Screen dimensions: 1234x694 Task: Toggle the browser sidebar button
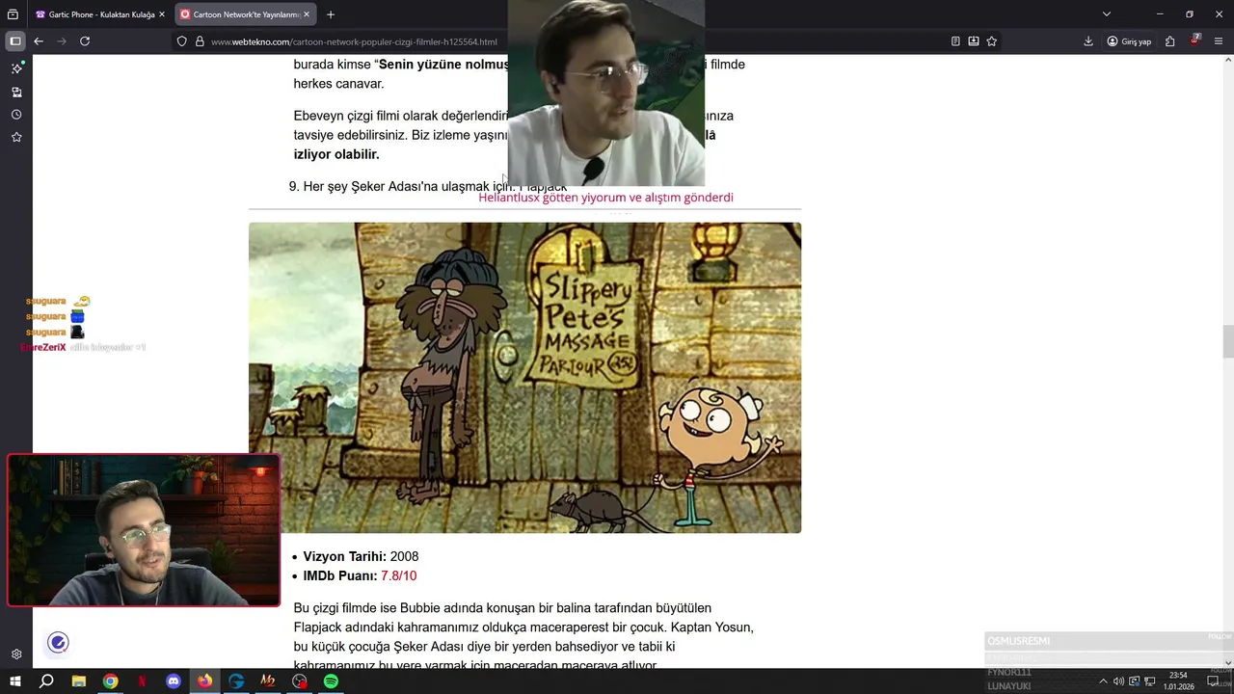coord(14,41)
